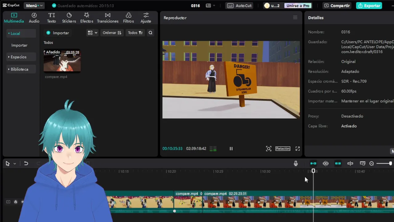394x222 pixels.
Task: Open the Ajuste tab
Action: [x=146, y=18]
